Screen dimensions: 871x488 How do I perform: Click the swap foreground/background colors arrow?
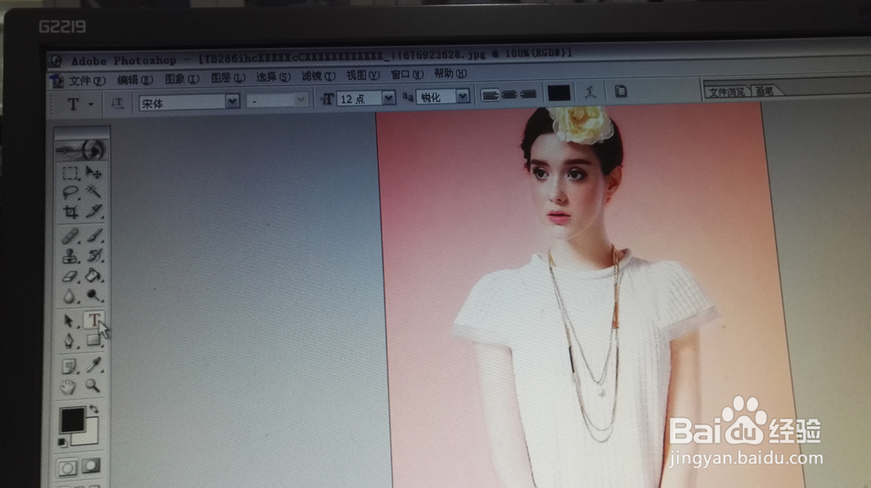pyautogui.click(x=93, y=409)
